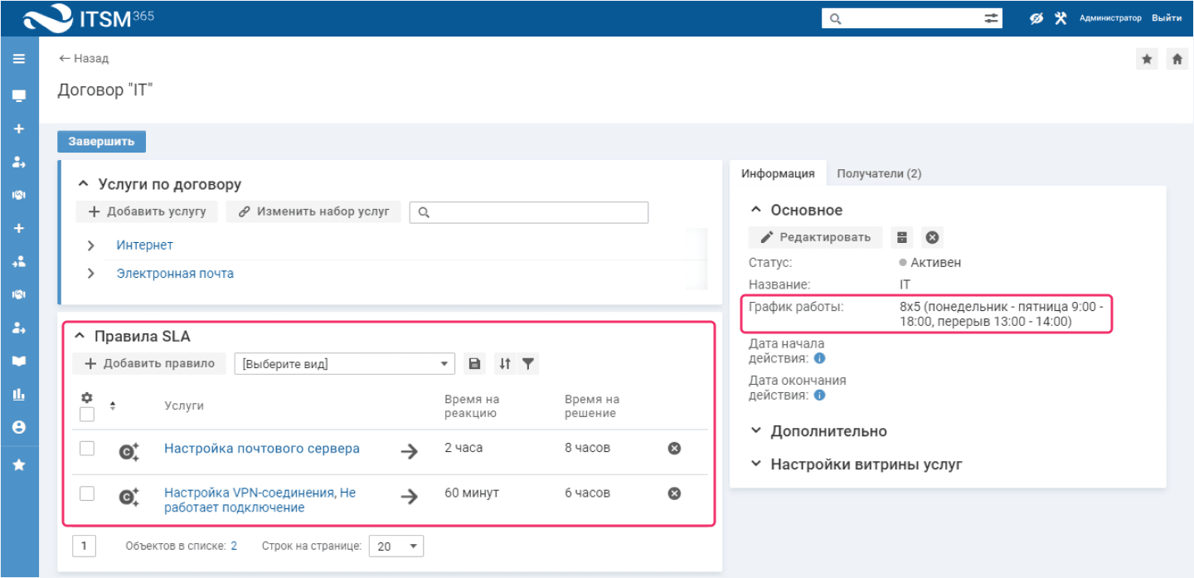Expand the Интернет service row
1194x578 pixels.
coord(91,245)
